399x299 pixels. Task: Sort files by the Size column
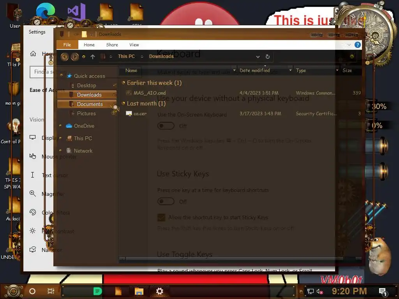(347, 70)
